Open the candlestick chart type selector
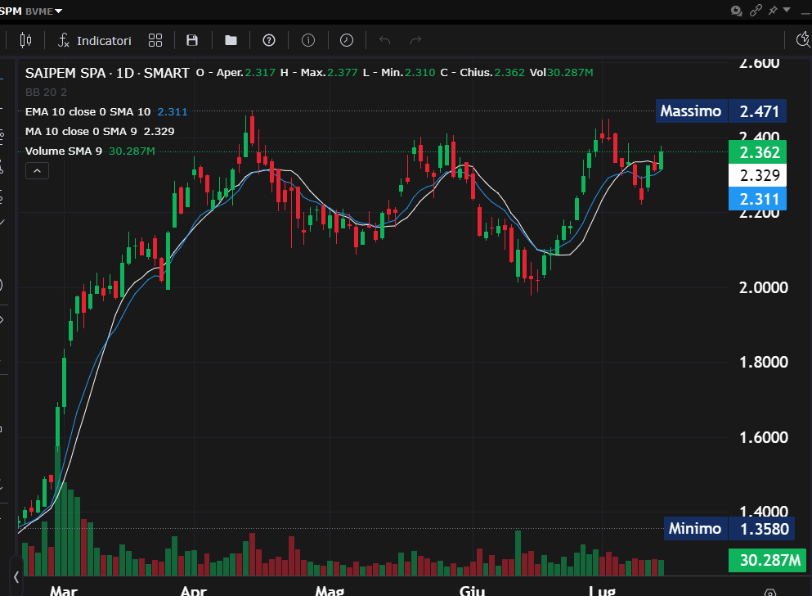 (25, 40)
